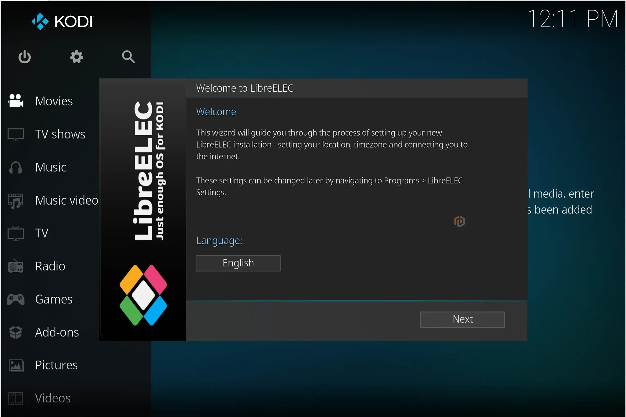Viewport: 626px width, 417px height.
Task: Open the Movies menu item
Action: point(54,101)
